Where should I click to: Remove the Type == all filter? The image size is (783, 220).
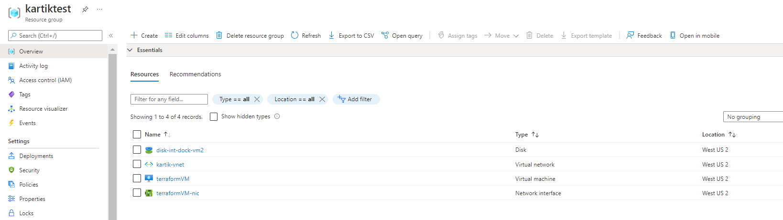[x=257, y=99]
